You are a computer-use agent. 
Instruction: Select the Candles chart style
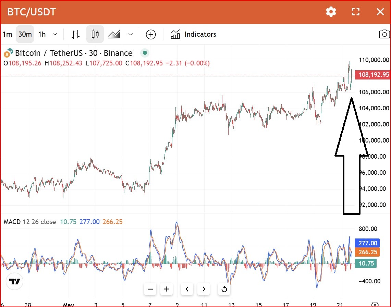95,34
